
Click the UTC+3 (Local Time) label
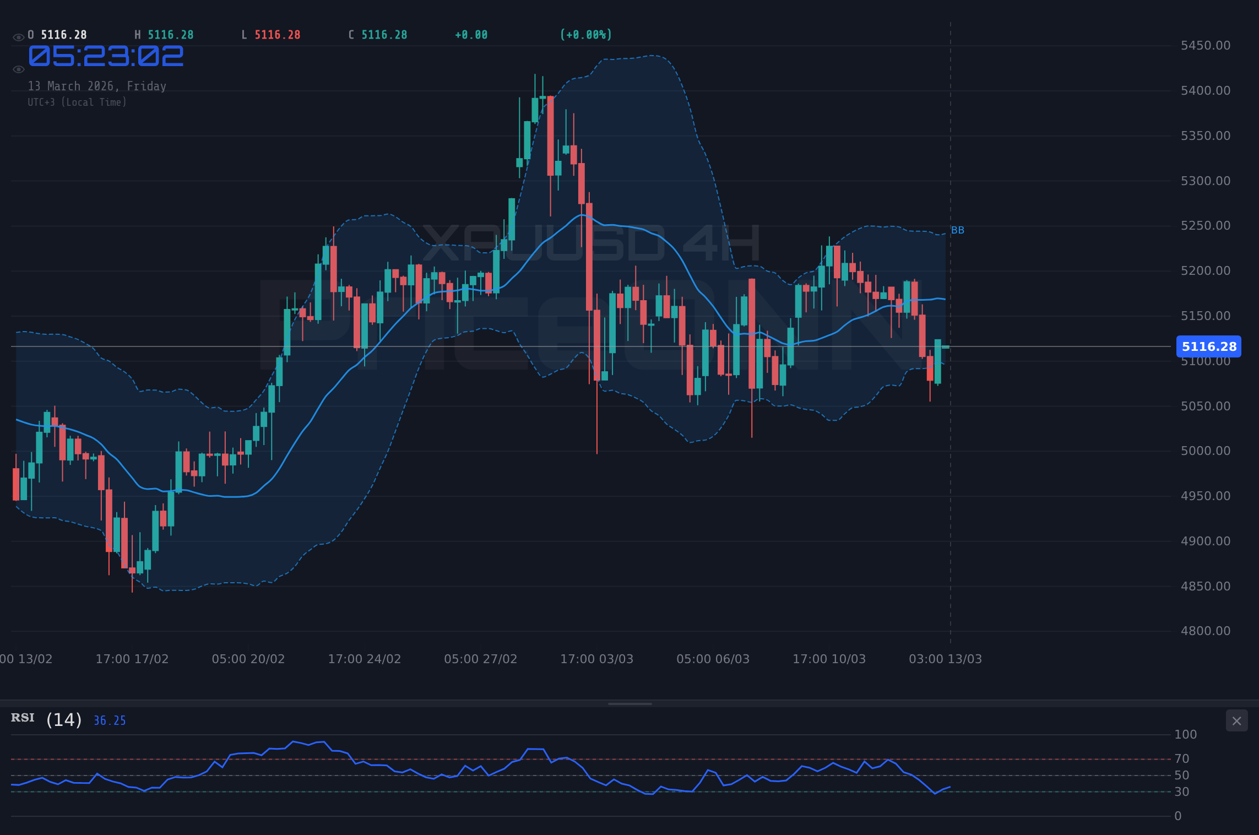click(77, 102)
